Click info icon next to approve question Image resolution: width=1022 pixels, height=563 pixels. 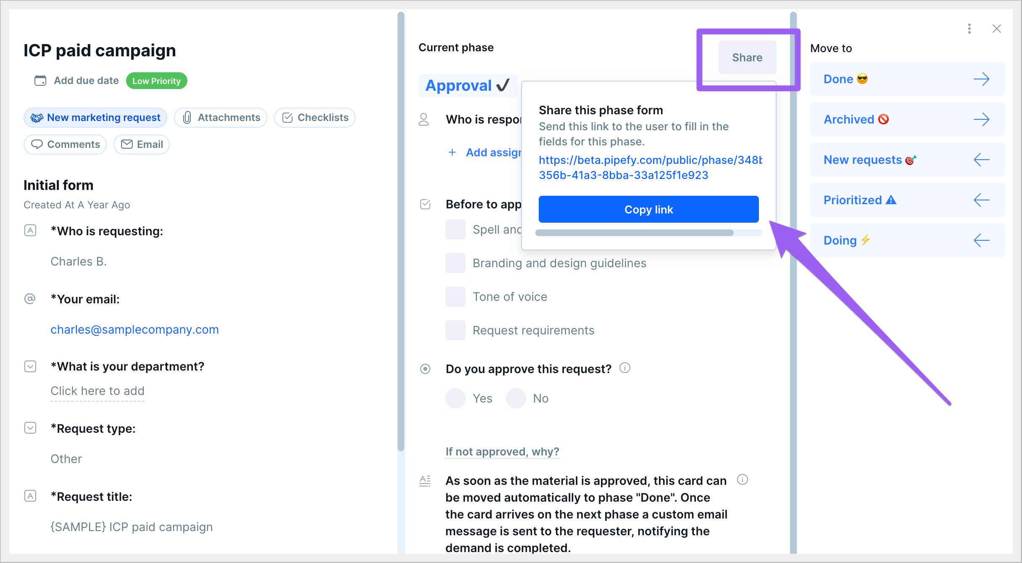coord(625,368)
